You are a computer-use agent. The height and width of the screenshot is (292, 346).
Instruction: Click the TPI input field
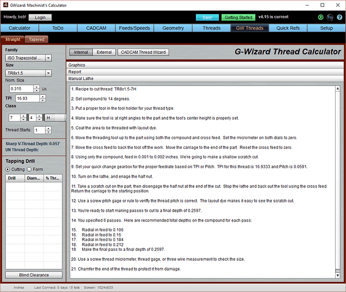click(28, 98)
